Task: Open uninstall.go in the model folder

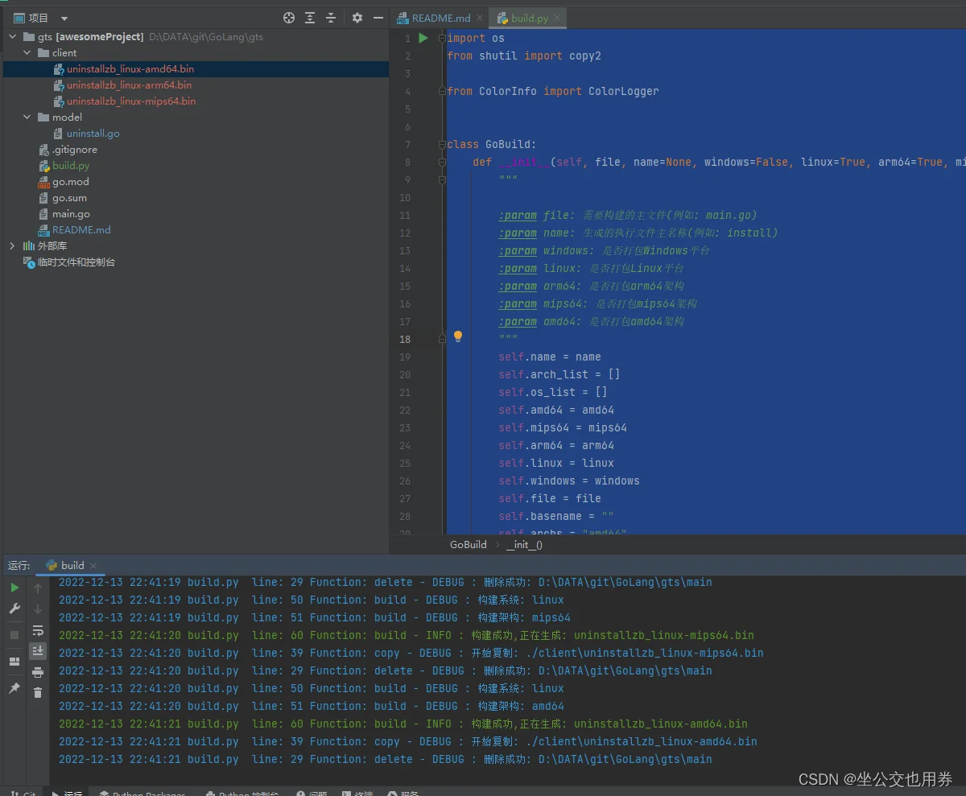Action: pyautogui.click(x=93, y=134)
